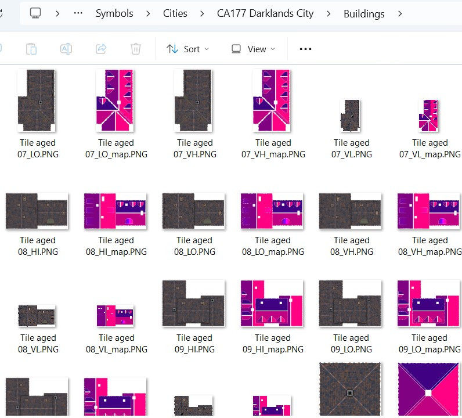This screenshot has height=418, width=462.
Task: Click the This PC monitor icon
Action: click(x=36, y=13)
